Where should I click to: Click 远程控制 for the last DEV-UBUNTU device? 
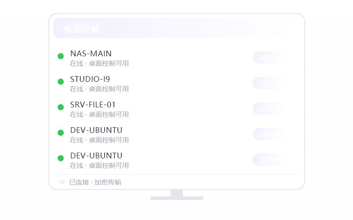tap(269, 160)
